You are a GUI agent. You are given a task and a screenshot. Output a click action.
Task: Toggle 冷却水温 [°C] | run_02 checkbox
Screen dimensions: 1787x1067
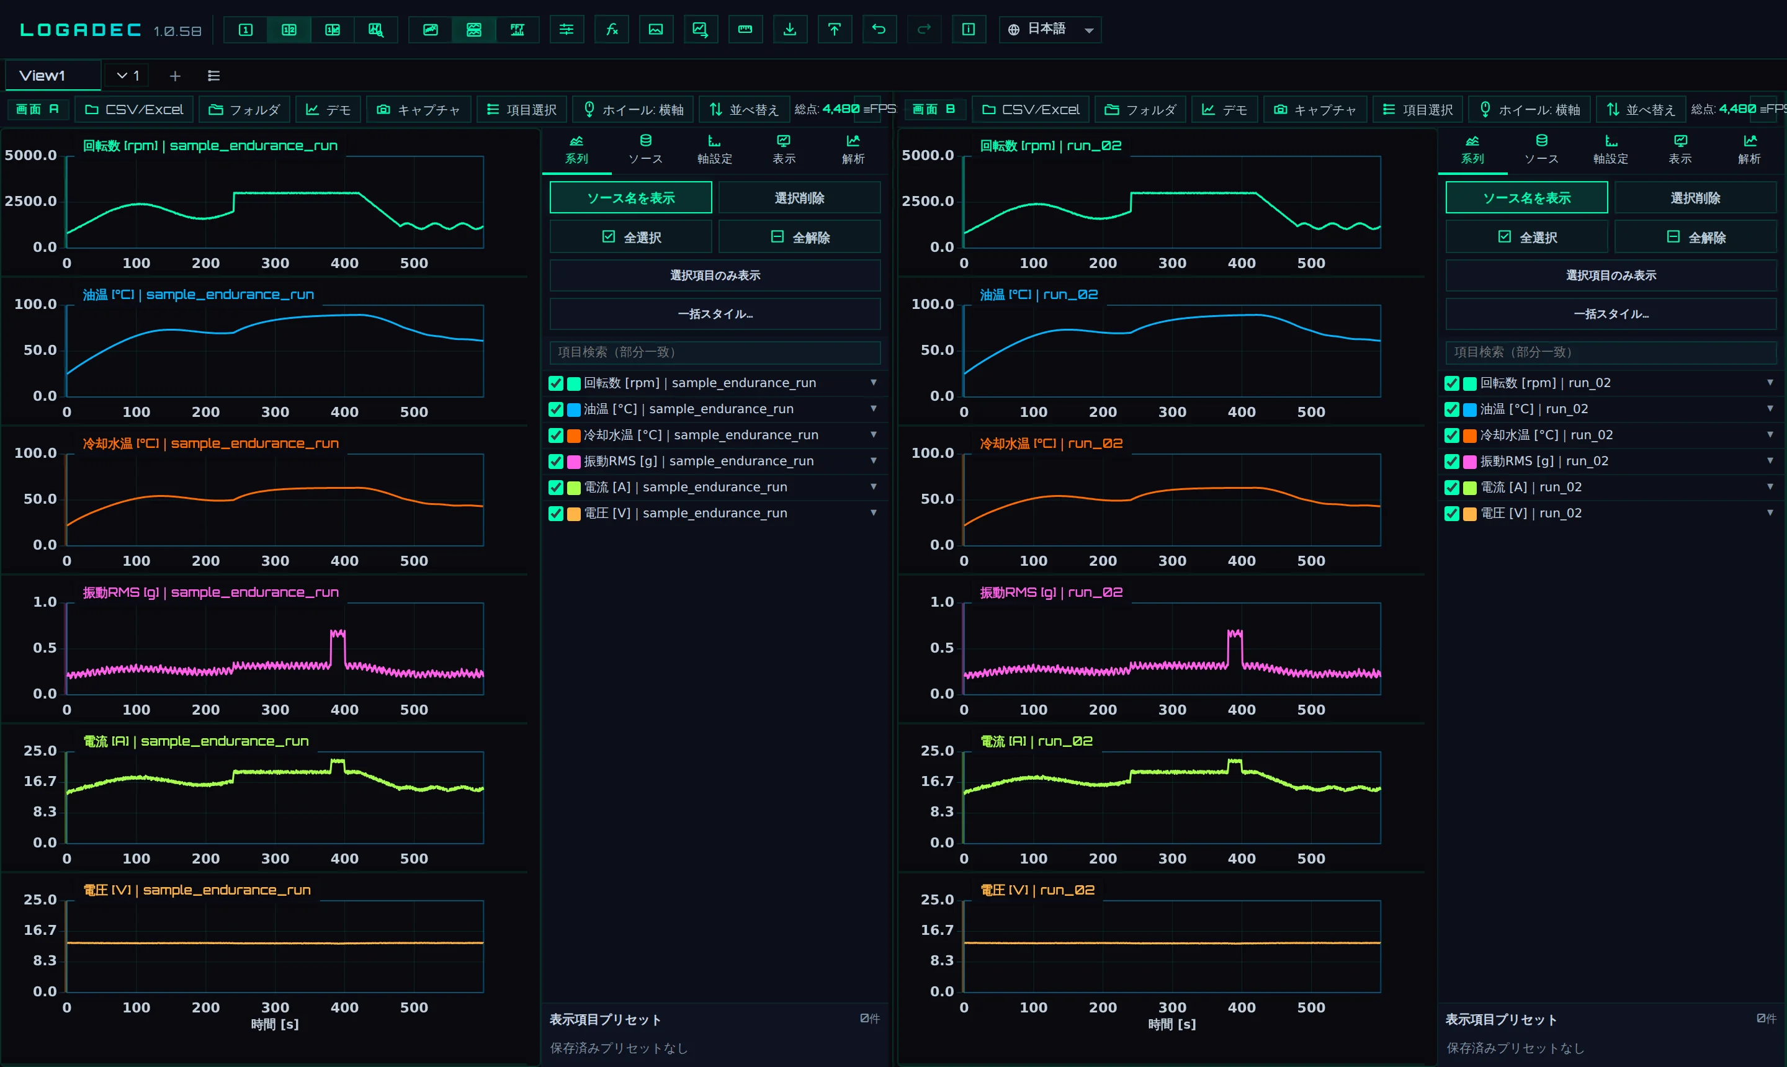1452,435
